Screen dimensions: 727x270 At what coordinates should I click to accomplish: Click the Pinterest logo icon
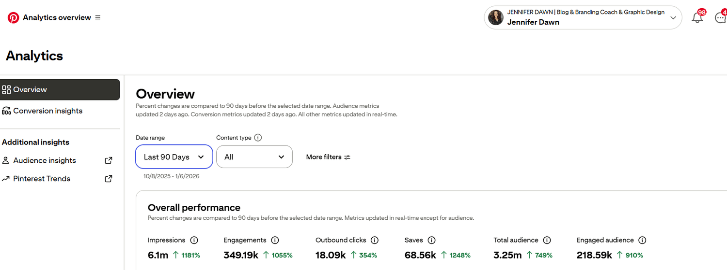click(x=14, y=18)
